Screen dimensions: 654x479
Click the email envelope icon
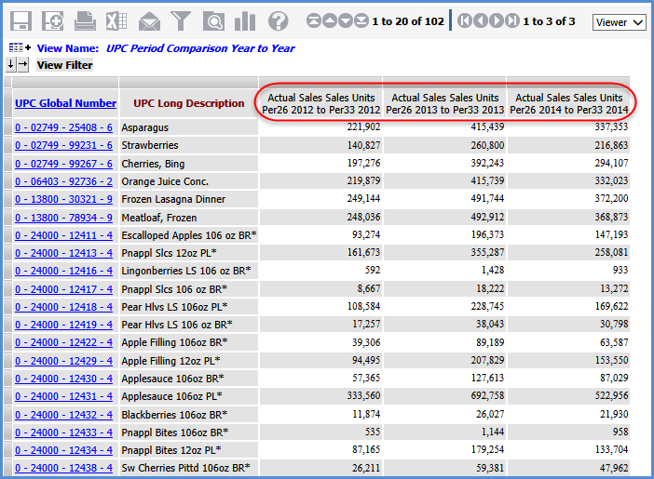(149, 20)
